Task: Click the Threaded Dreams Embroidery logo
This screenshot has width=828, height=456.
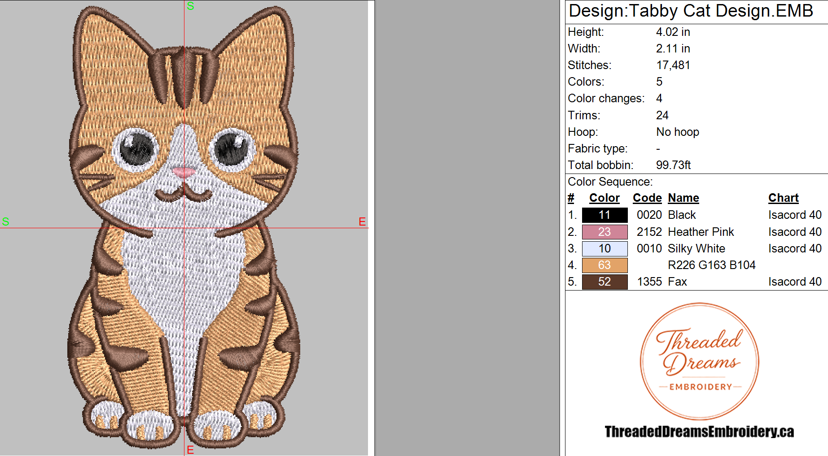Action: [x=699, y=361]
